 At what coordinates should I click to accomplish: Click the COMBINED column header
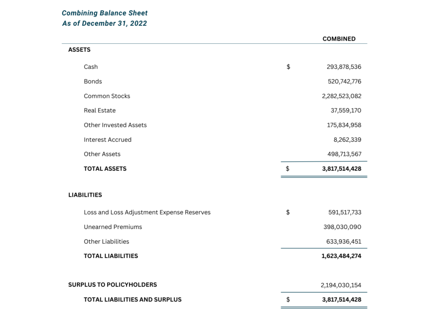pyautogui.click(x=339, y=39)
